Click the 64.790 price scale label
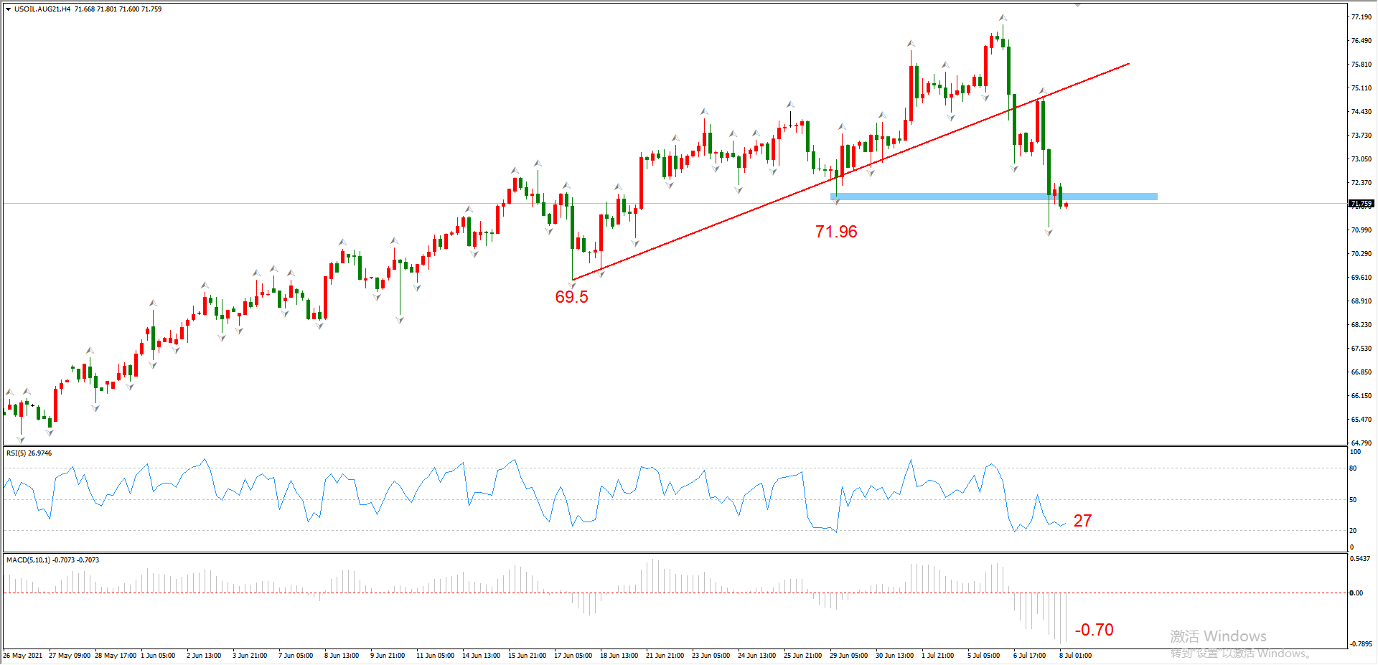The width and height of the screenshot is (1378, 665). tap(1361, 443)
